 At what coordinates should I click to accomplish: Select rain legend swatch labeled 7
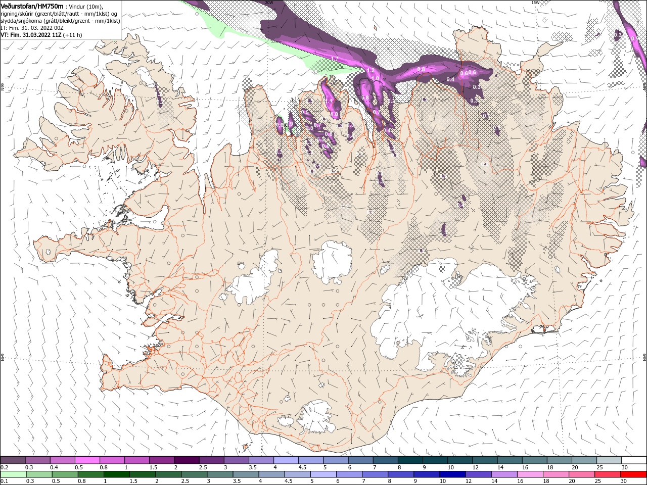pos(375,474)
